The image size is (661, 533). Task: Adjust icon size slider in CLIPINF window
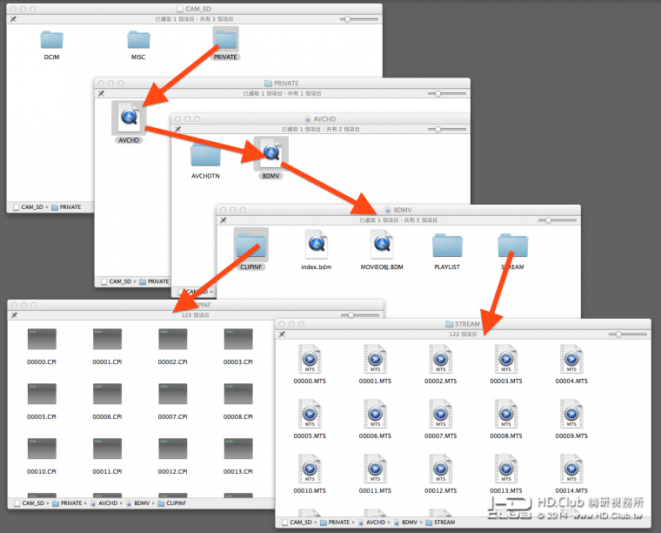pyautogui.click(x=360, y=315)
